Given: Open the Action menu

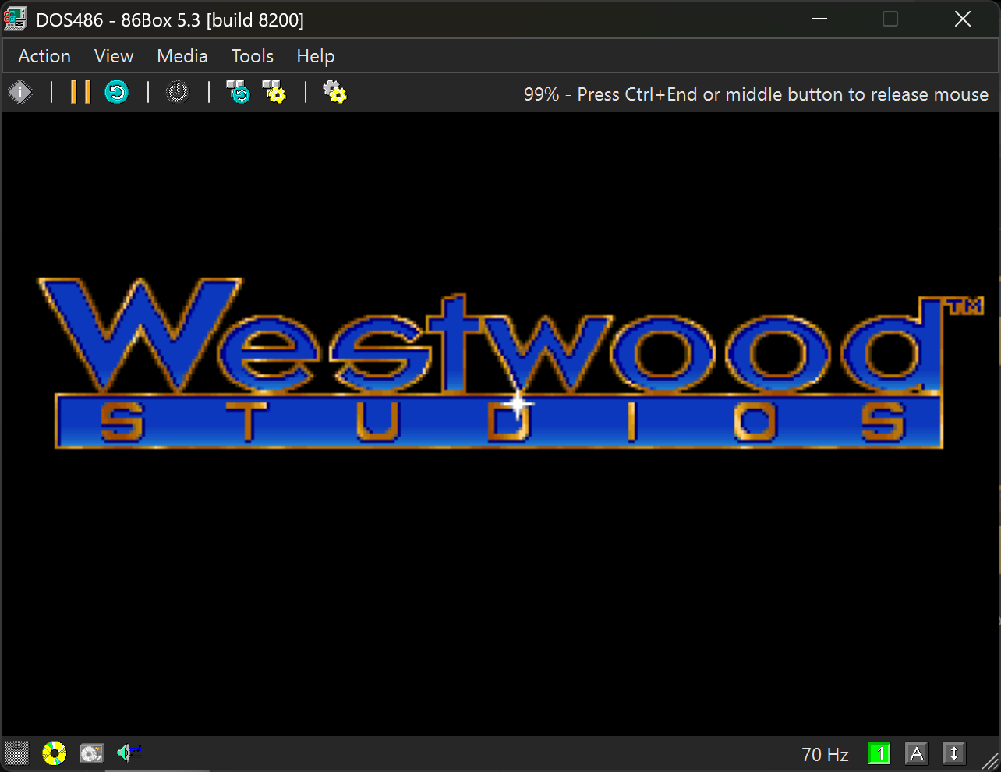Looking at the screenshot, I should pyautogui.click(x=44, y=56).
